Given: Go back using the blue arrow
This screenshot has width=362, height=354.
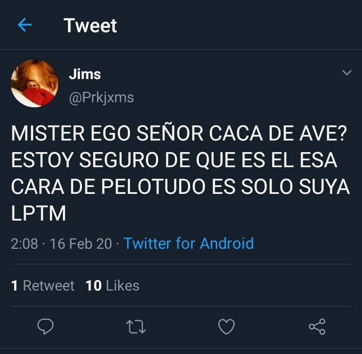Looking at the screenshot, I should tap(25, 25).
